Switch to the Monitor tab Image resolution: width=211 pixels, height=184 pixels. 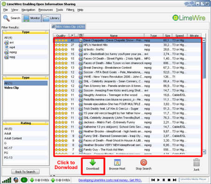click(31, 18)
